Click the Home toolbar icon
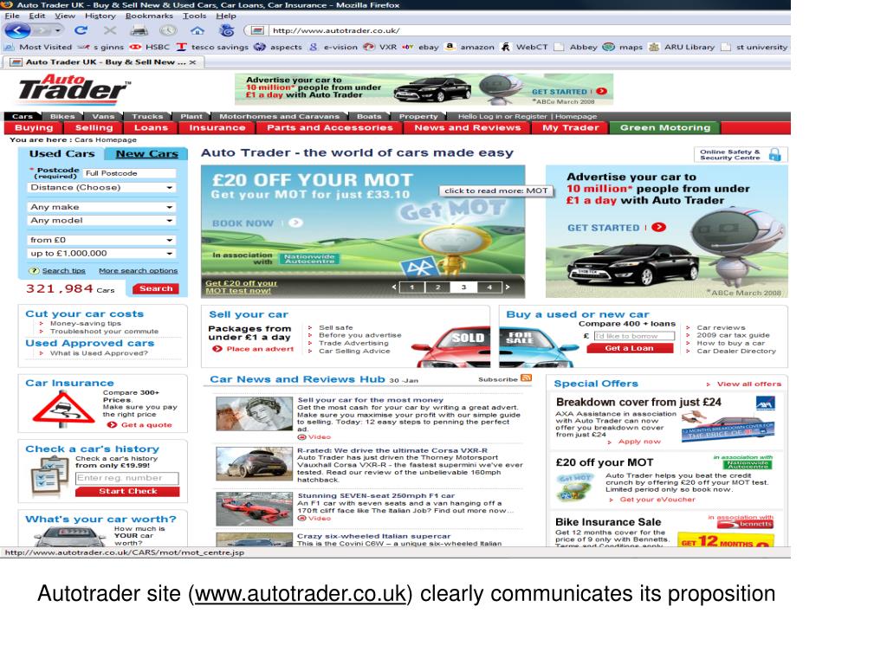 click(197, 30)
